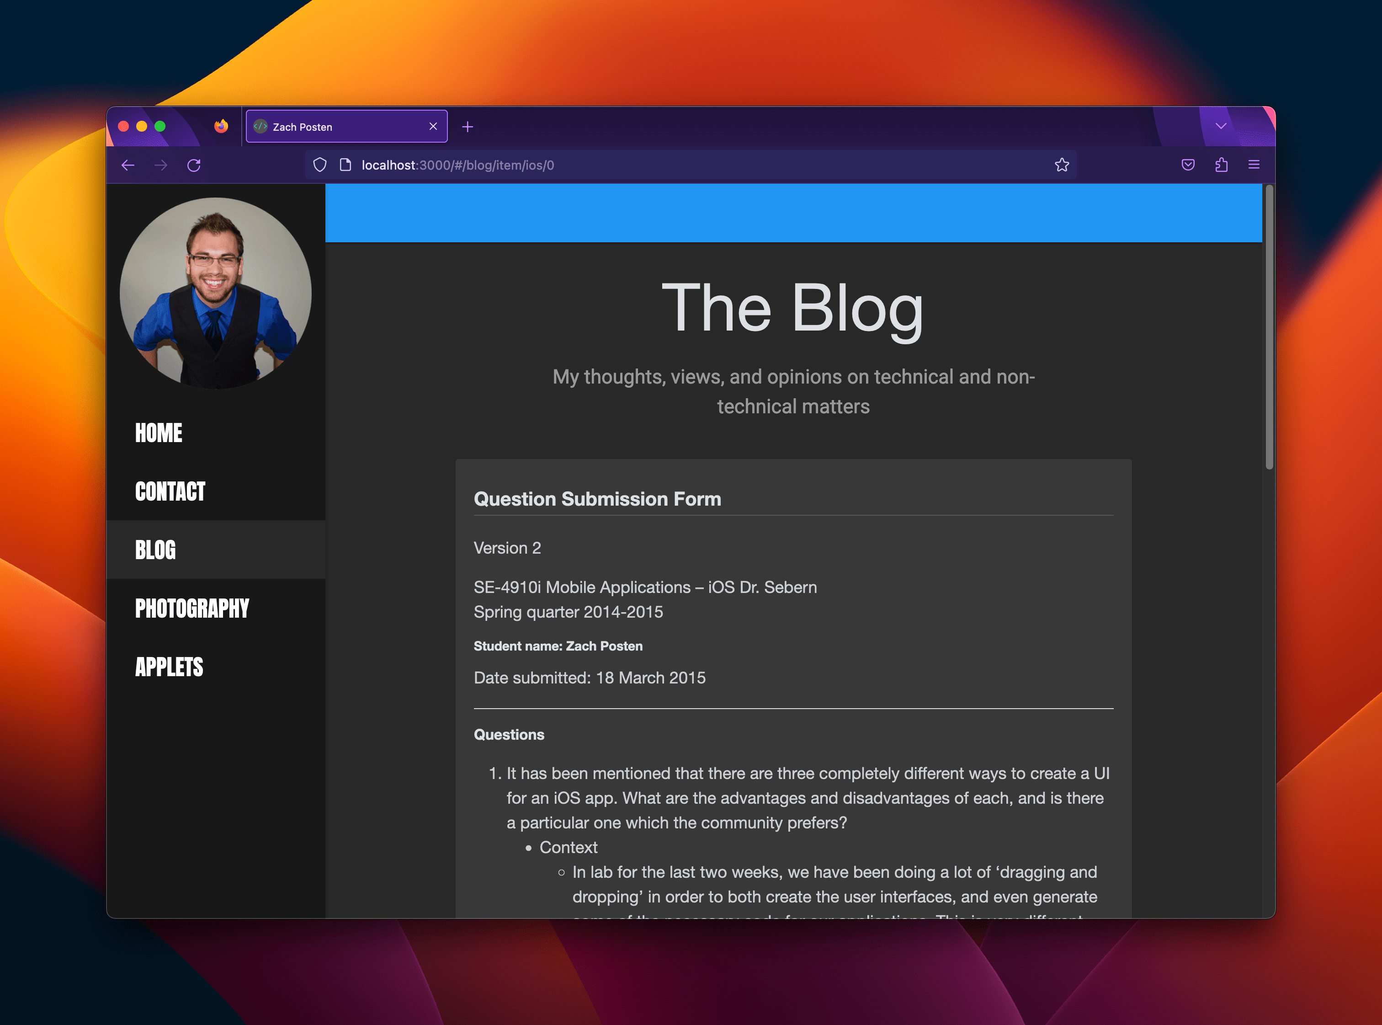Close the Zach Posten tab

point(433,127)
